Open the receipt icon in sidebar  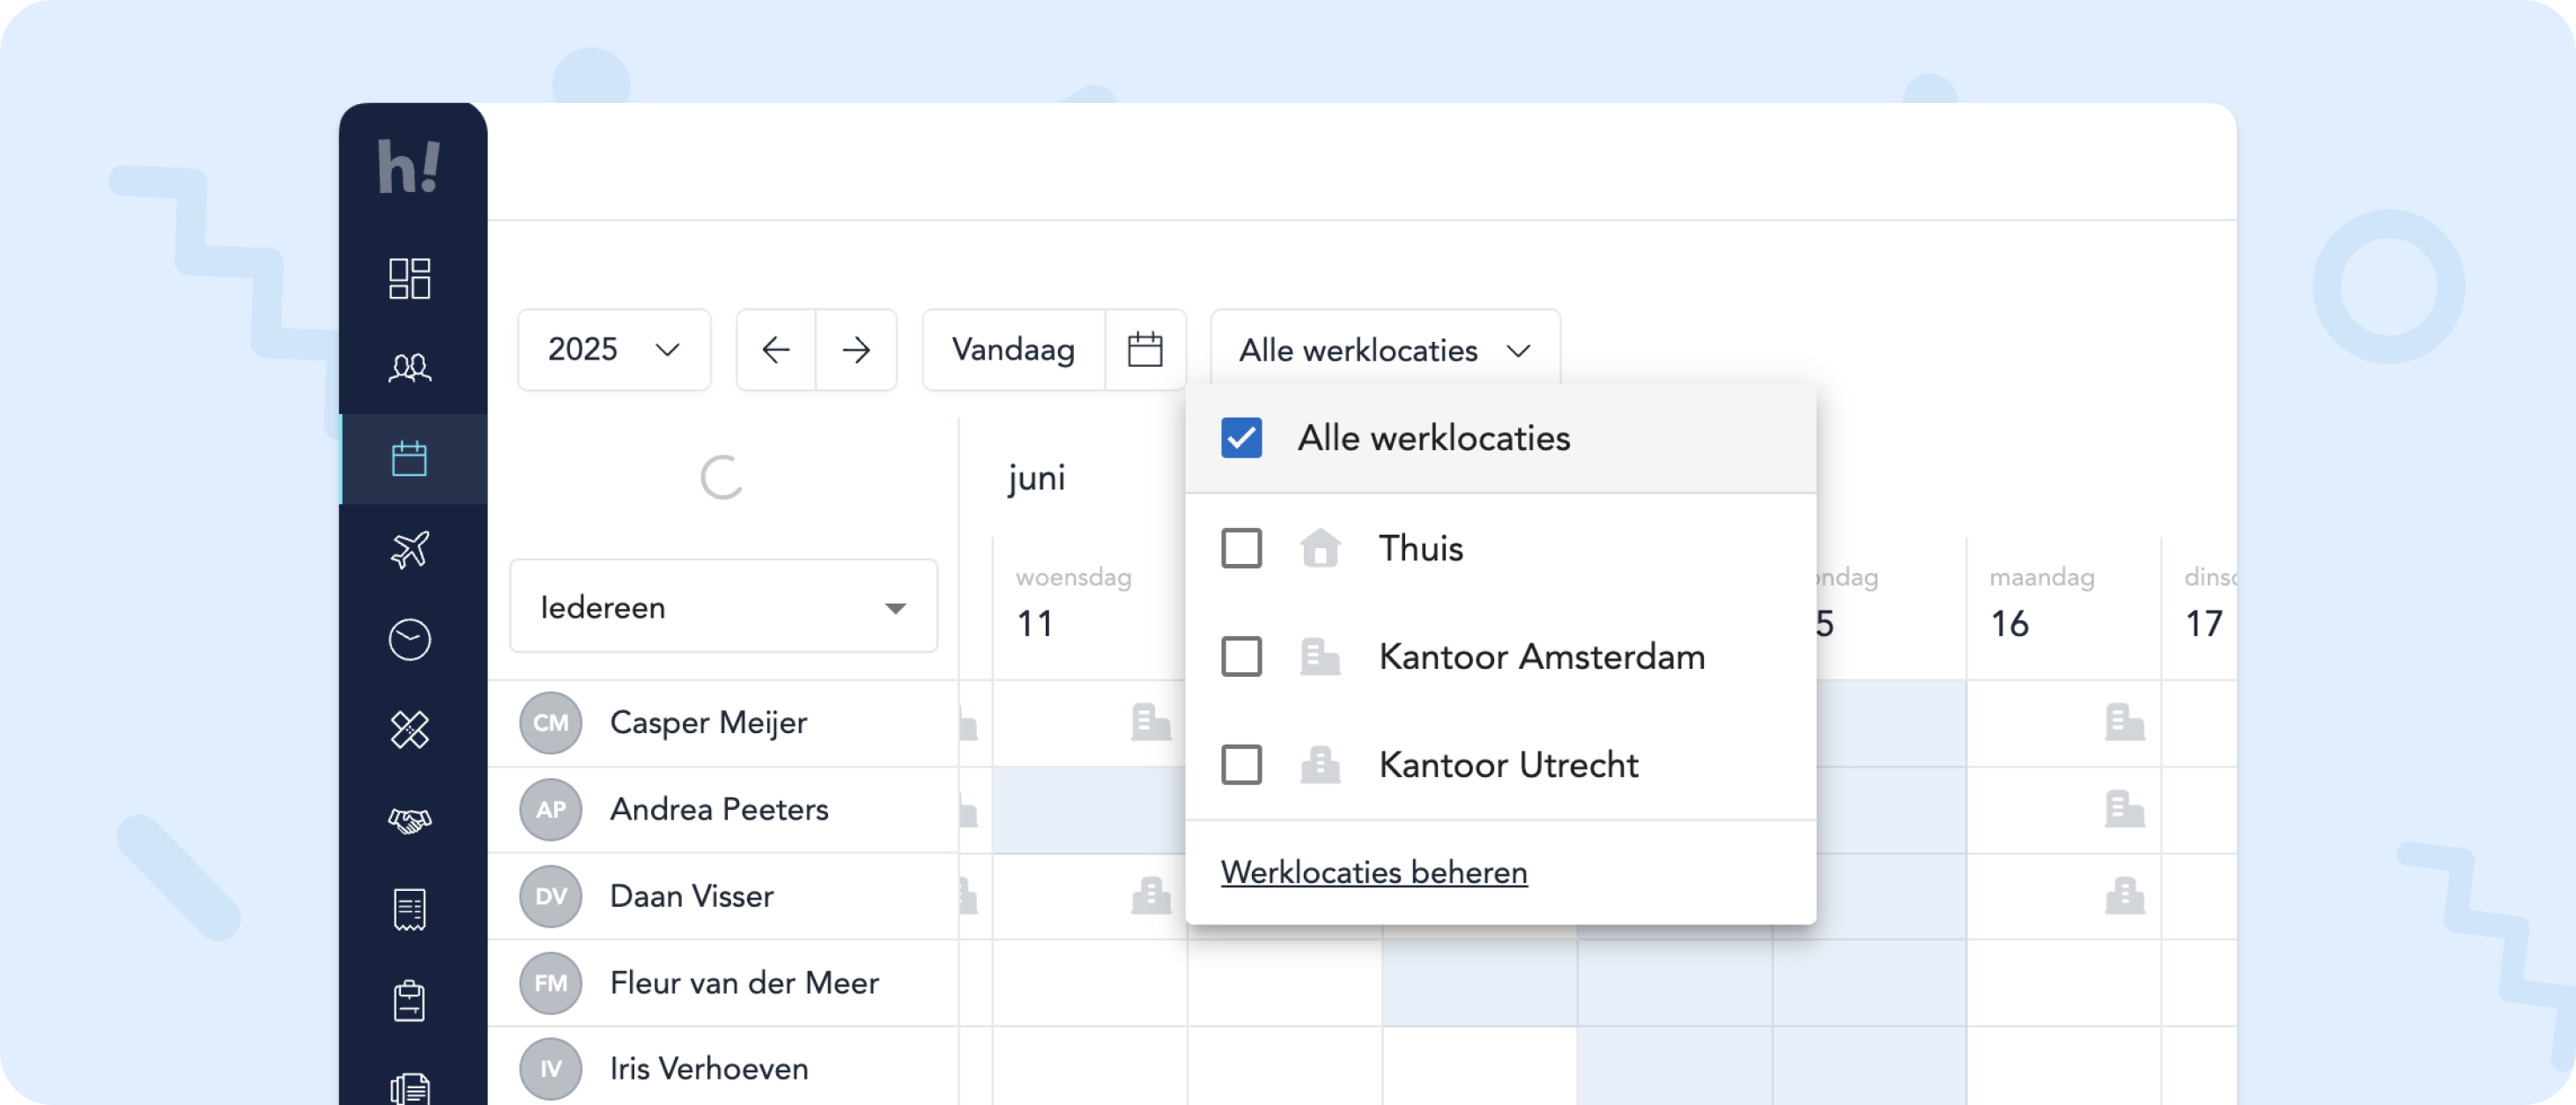point(409,910)
